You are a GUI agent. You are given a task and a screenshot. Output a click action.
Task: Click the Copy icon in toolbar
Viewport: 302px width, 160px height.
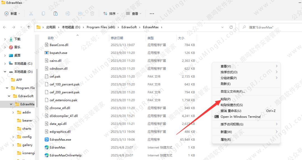tap(43, 13)
